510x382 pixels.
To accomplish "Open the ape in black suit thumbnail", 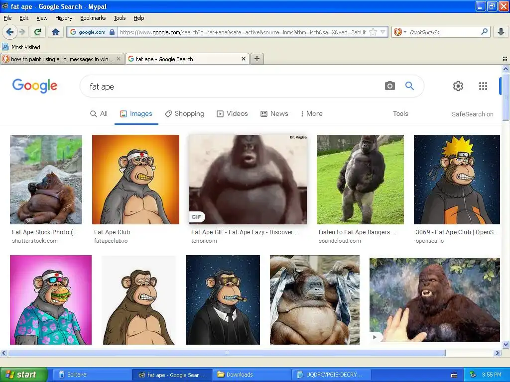I will tap(223, 300).
